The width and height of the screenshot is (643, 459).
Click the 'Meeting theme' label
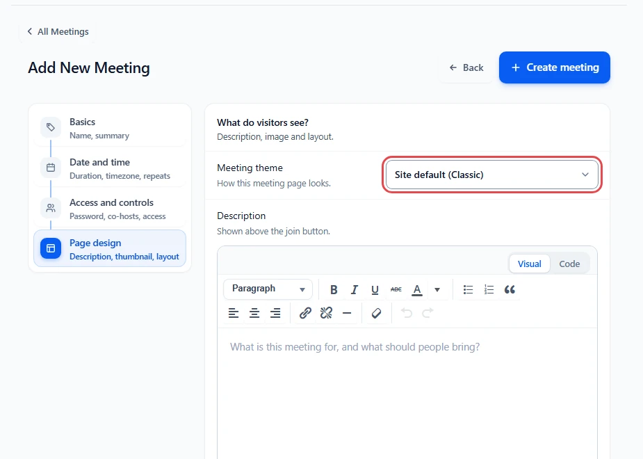pos(250,168)
